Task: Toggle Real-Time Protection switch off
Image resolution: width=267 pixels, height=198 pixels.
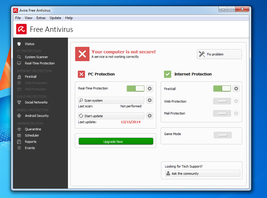Action: click(x=136, y=89)
